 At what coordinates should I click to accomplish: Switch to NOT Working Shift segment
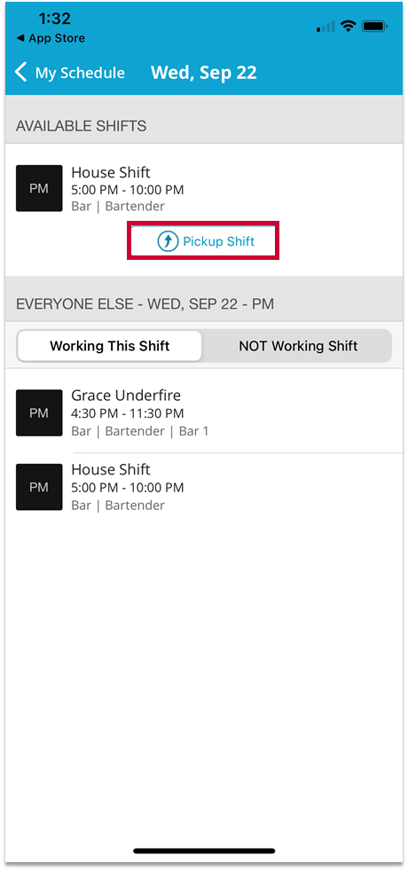pos(298,346)
